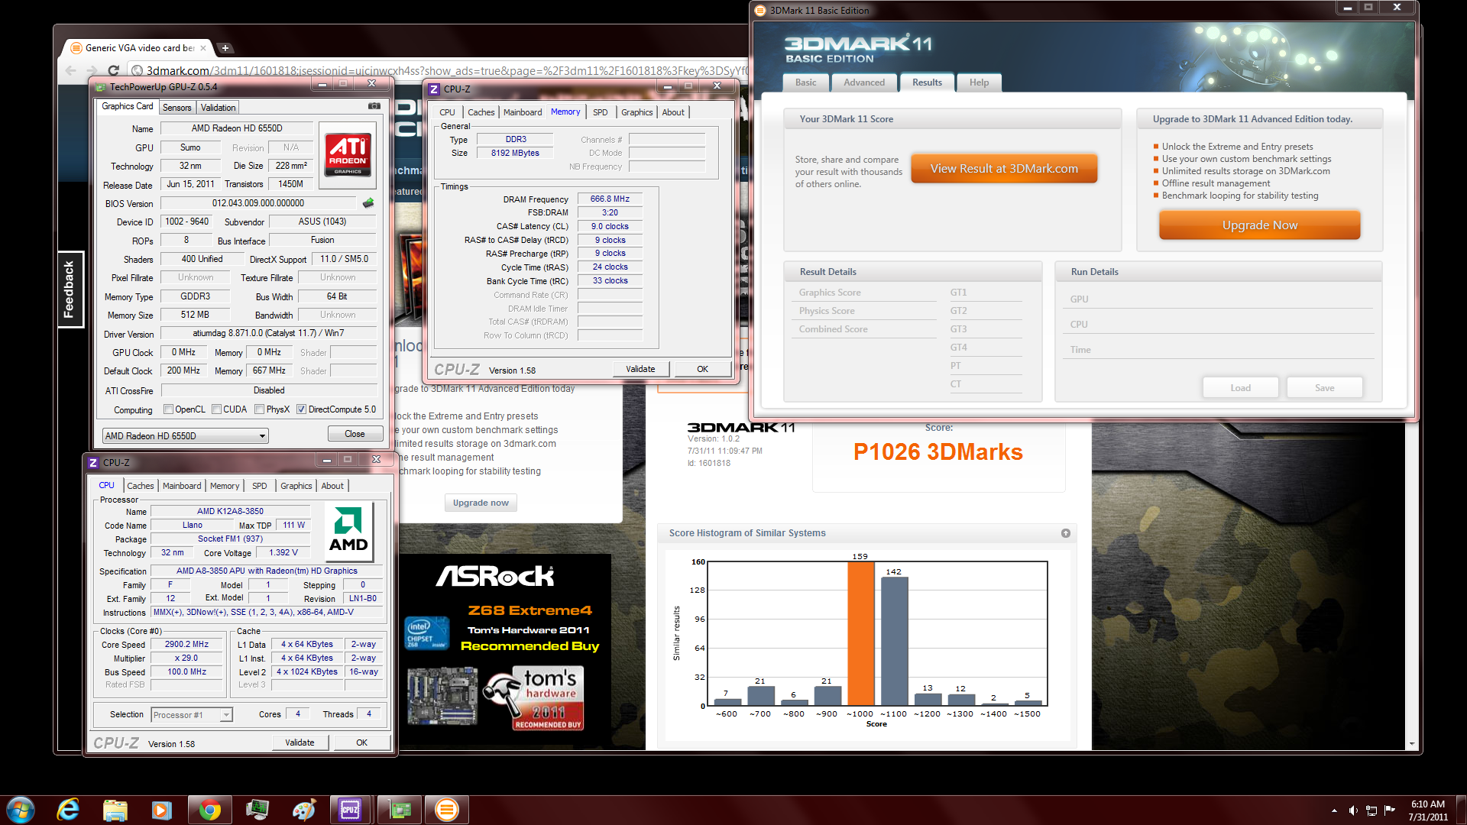The height and width of the screenshot is (825, 1467).
Task: Open Windows Media Player from taskbar
Action: coord(161,810)
